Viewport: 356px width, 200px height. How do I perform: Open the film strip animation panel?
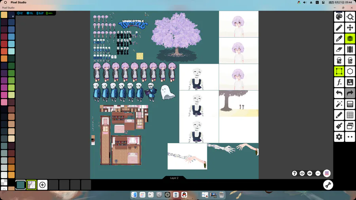350,49
